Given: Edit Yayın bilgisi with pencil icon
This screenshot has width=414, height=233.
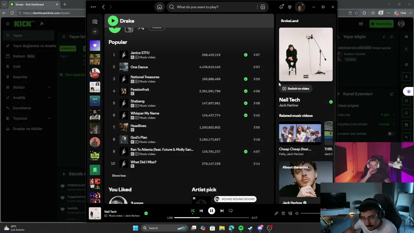Looking at the screenshot, I should pyautogui.click(x=384, y=37).
